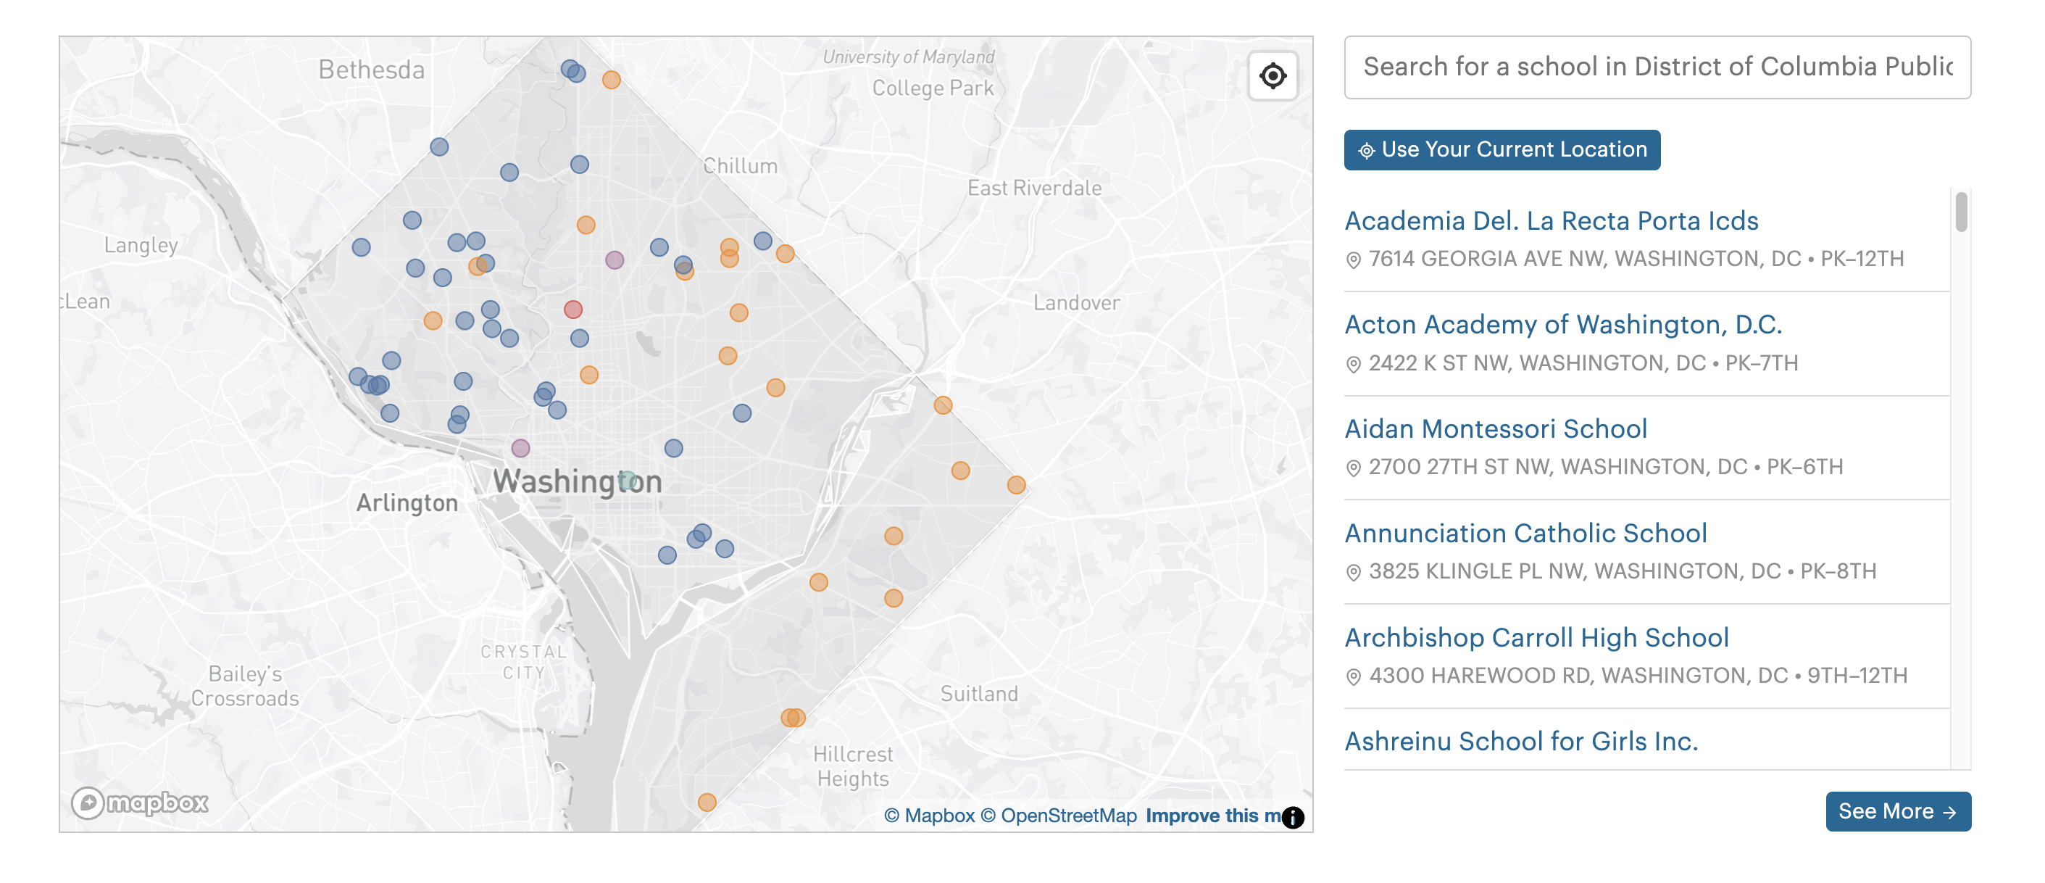Open Acton Academy of Washington, D.C. link

[1562, 325]
